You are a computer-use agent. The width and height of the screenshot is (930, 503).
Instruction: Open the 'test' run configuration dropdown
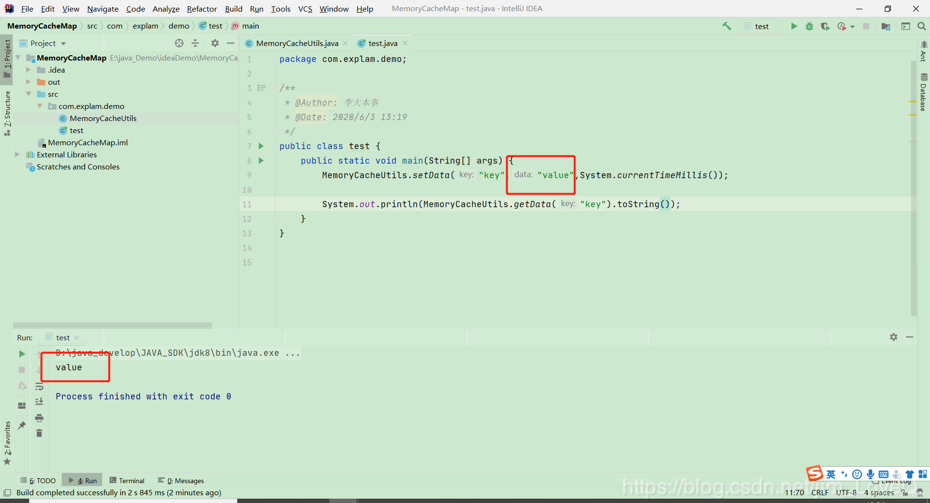tap(761, 26)
